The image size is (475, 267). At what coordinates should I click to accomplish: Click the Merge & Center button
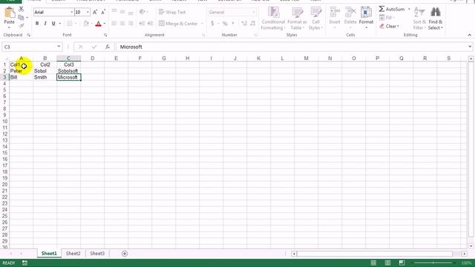tap(178, 23)
